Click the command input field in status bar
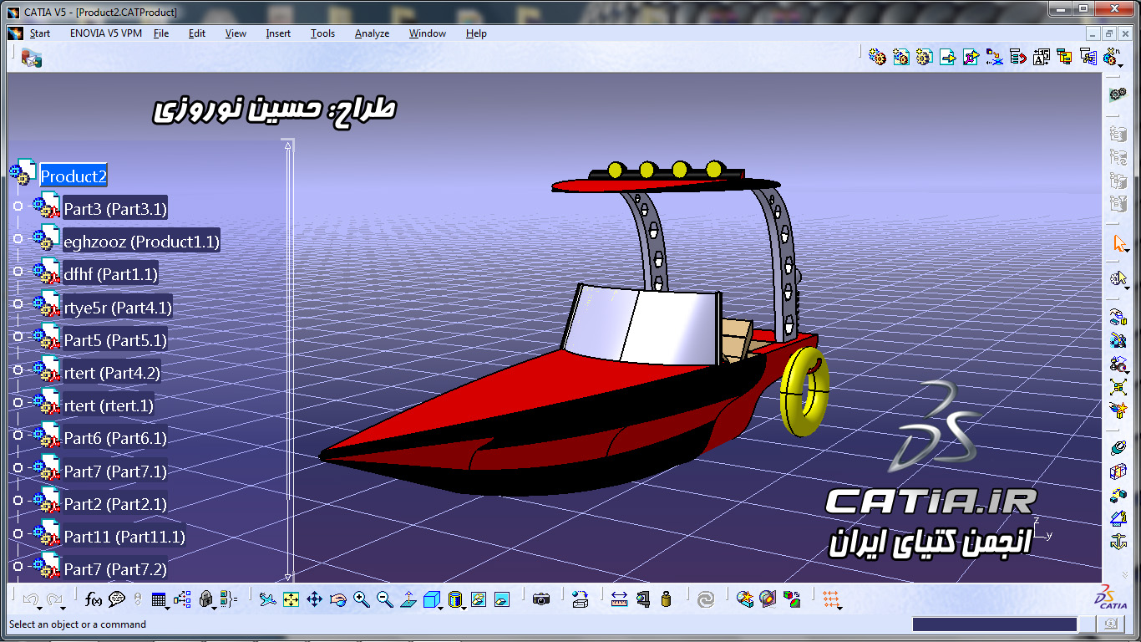 tap(994, 624)
